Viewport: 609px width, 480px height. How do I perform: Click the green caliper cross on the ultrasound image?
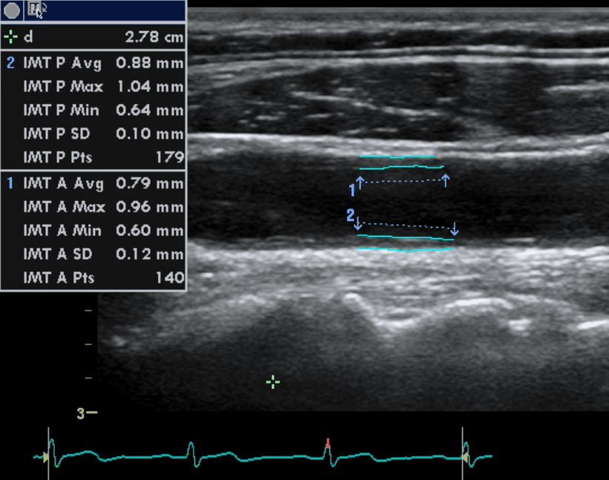[x=273, y=382]
